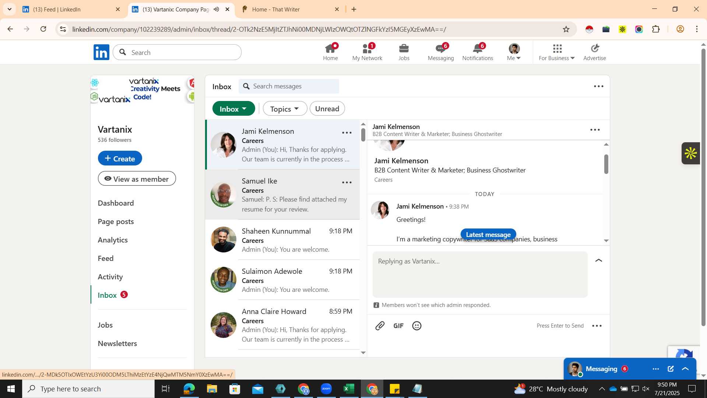
Task: Jump to Latest message
Action: (488, 234)
